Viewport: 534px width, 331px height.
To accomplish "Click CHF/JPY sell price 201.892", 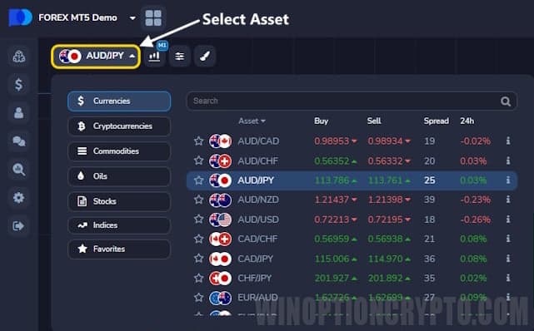I will coord(386,279).
